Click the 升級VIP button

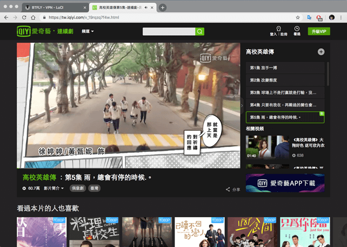click(x=319, y=31)
